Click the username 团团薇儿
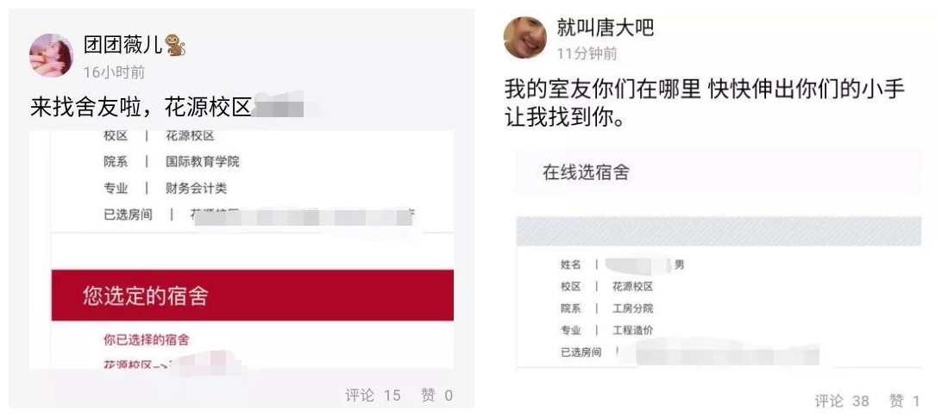Image resolution: width=948 pixels, height=417 pixels. pyautogui.click(x=123, y=45)
